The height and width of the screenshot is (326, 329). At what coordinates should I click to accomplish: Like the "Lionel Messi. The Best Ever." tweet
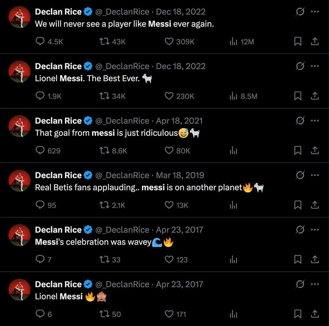coord(169,96)
